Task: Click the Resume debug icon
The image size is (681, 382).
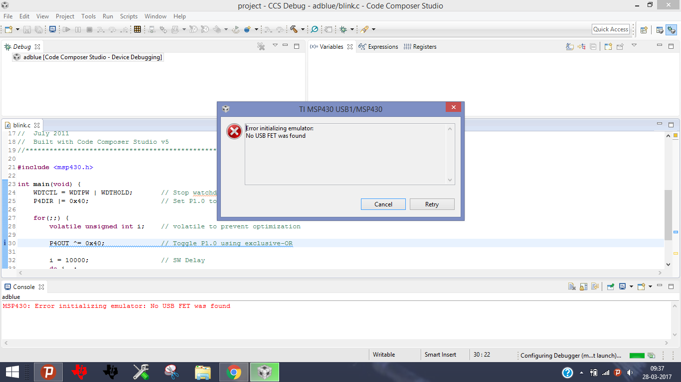Action: click(66, 29)
